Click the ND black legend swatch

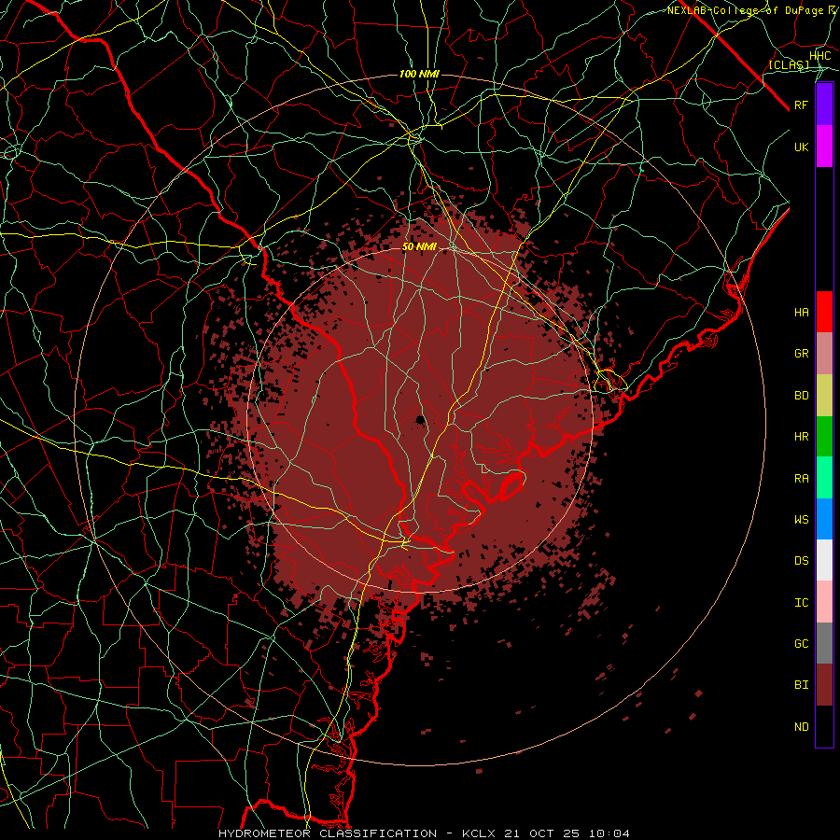click(x=824, y=726)
